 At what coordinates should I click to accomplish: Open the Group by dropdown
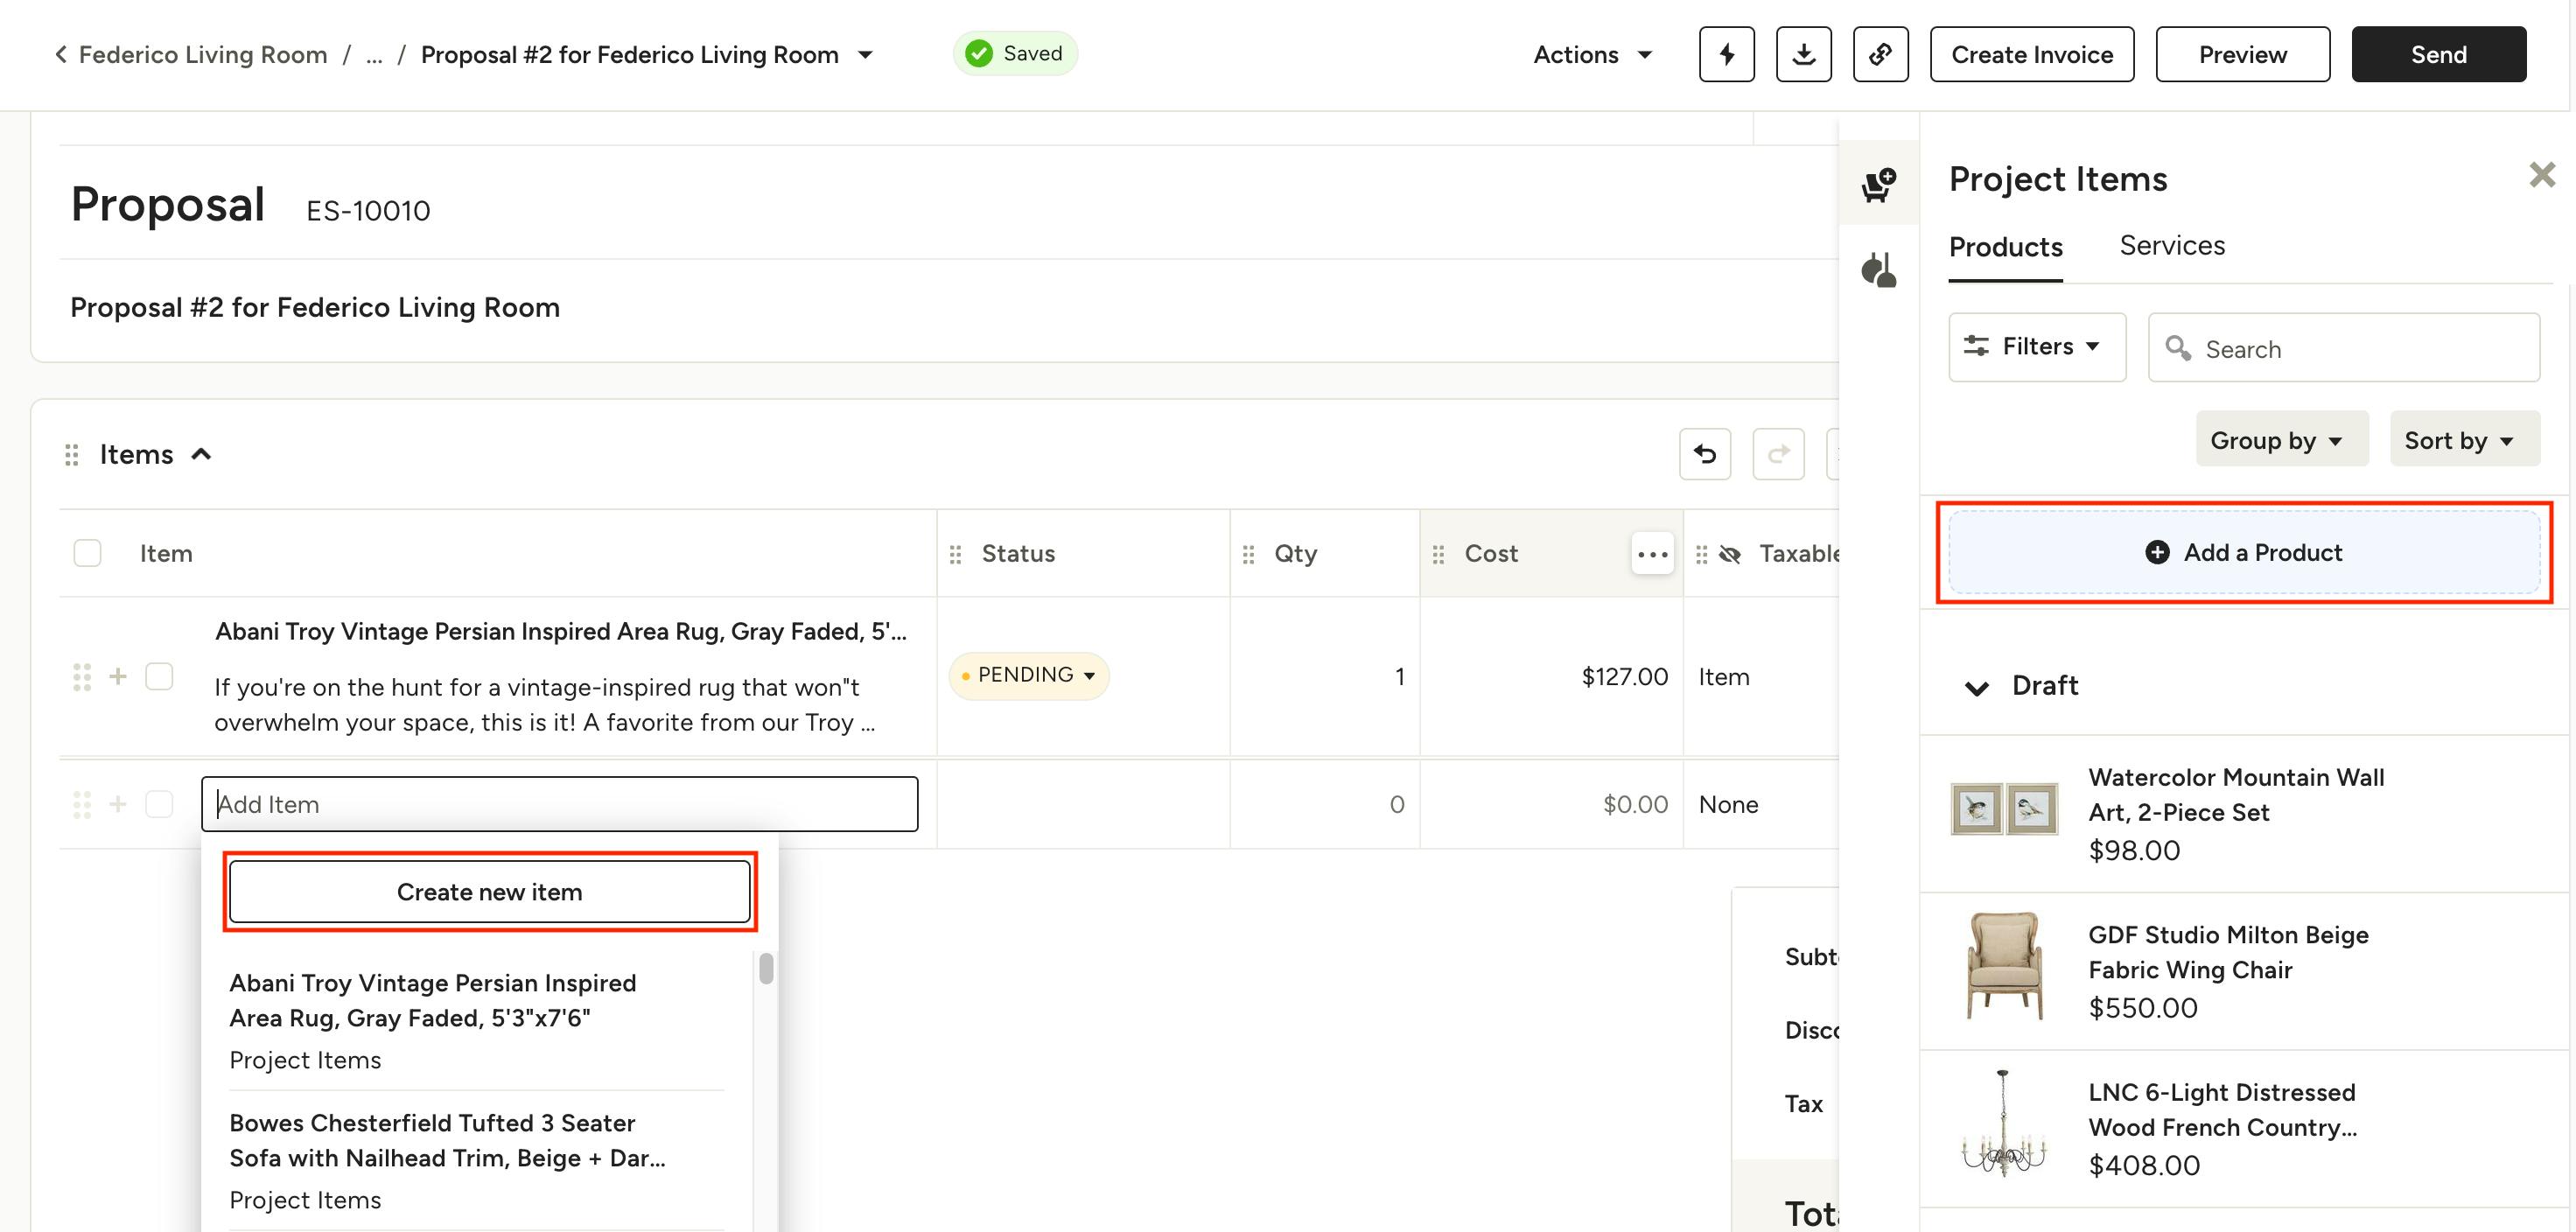click(x=2281, y=440)
